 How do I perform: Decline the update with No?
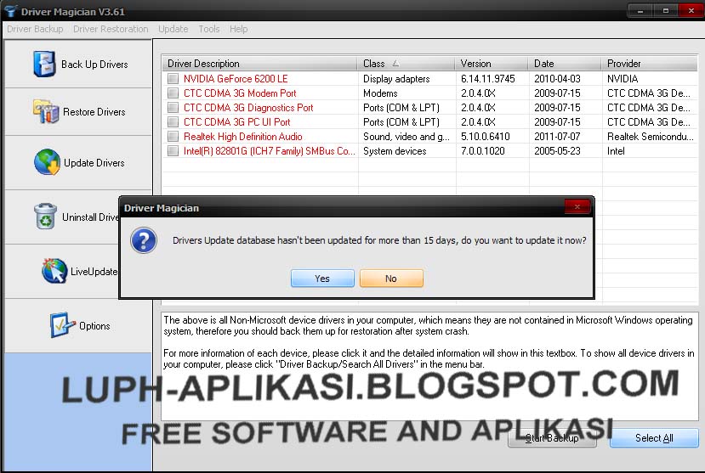coord(391,279)
